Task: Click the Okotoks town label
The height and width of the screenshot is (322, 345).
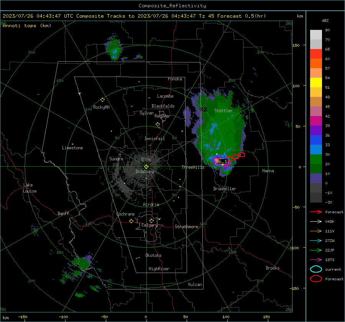Action: (153, 255)
